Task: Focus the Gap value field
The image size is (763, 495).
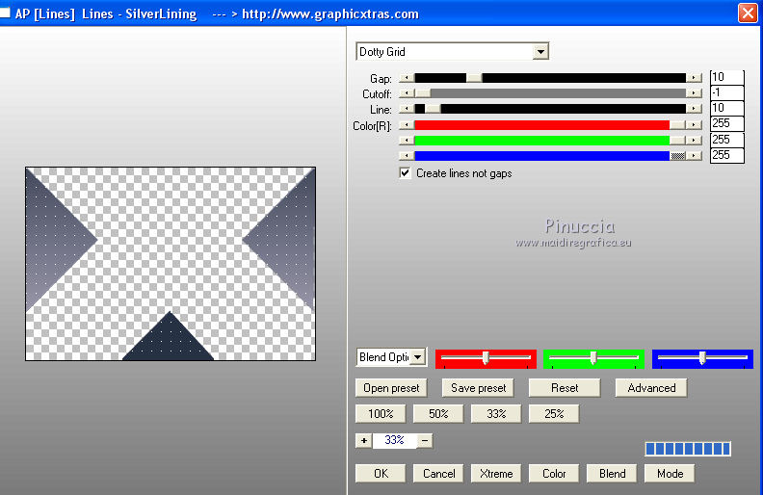Action: tap(727, 77)
